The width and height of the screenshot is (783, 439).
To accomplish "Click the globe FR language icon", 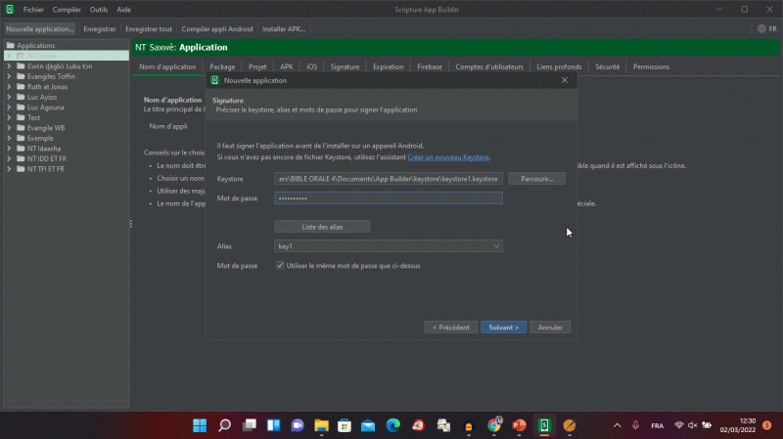I will [x=766, y=28].
